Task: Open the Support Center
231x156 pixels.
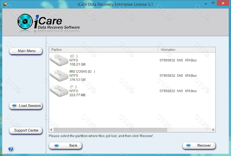Action: tap(26, 130)
